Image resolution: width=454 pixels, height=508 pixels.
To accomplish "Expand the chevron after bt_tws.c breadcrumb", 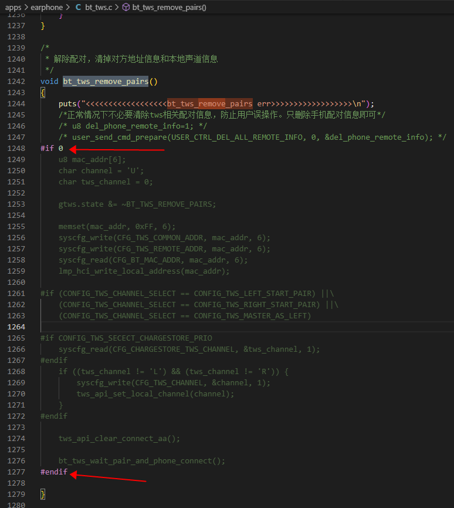I will [x=117, y=7].
